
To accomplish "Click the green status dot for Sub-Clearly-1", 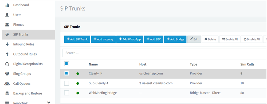I will point(78,83).
